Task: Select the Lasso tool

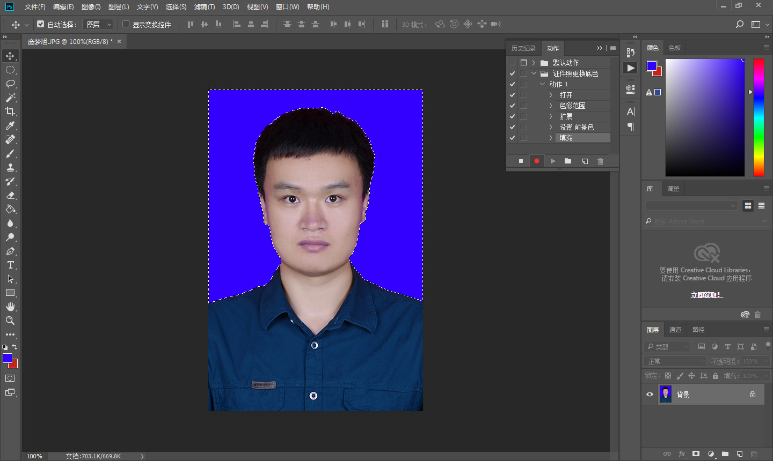Action: tap(10, 84)
